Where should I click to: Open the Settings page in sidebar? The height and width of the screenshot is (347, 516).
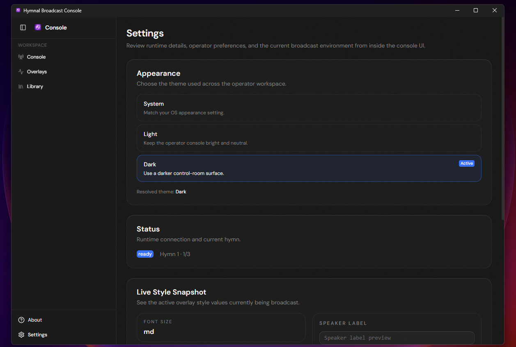tap(64, 335)
